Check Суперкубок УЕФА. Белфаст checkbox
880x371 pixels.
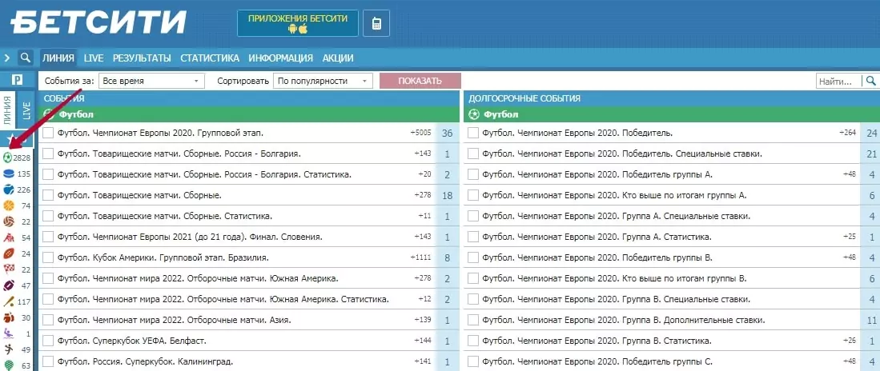(48, 341)
